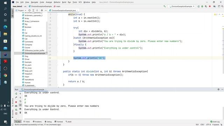Viewport: 224px width, 126px height.
Task: Click the Down the Stack Trace arrow
Action: click(20, 97)
